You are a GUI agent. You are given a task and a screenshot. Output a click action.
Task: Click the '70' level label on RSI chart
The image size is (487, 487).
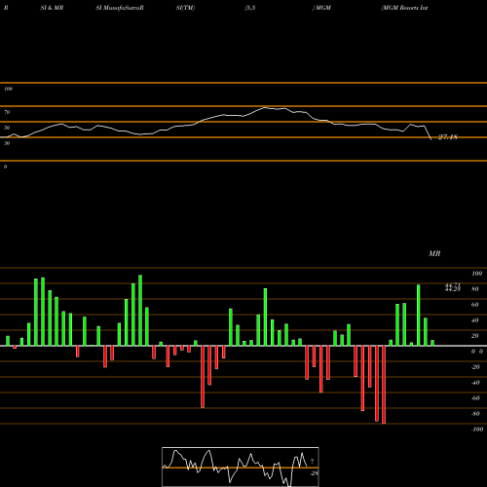click(7, 112)
